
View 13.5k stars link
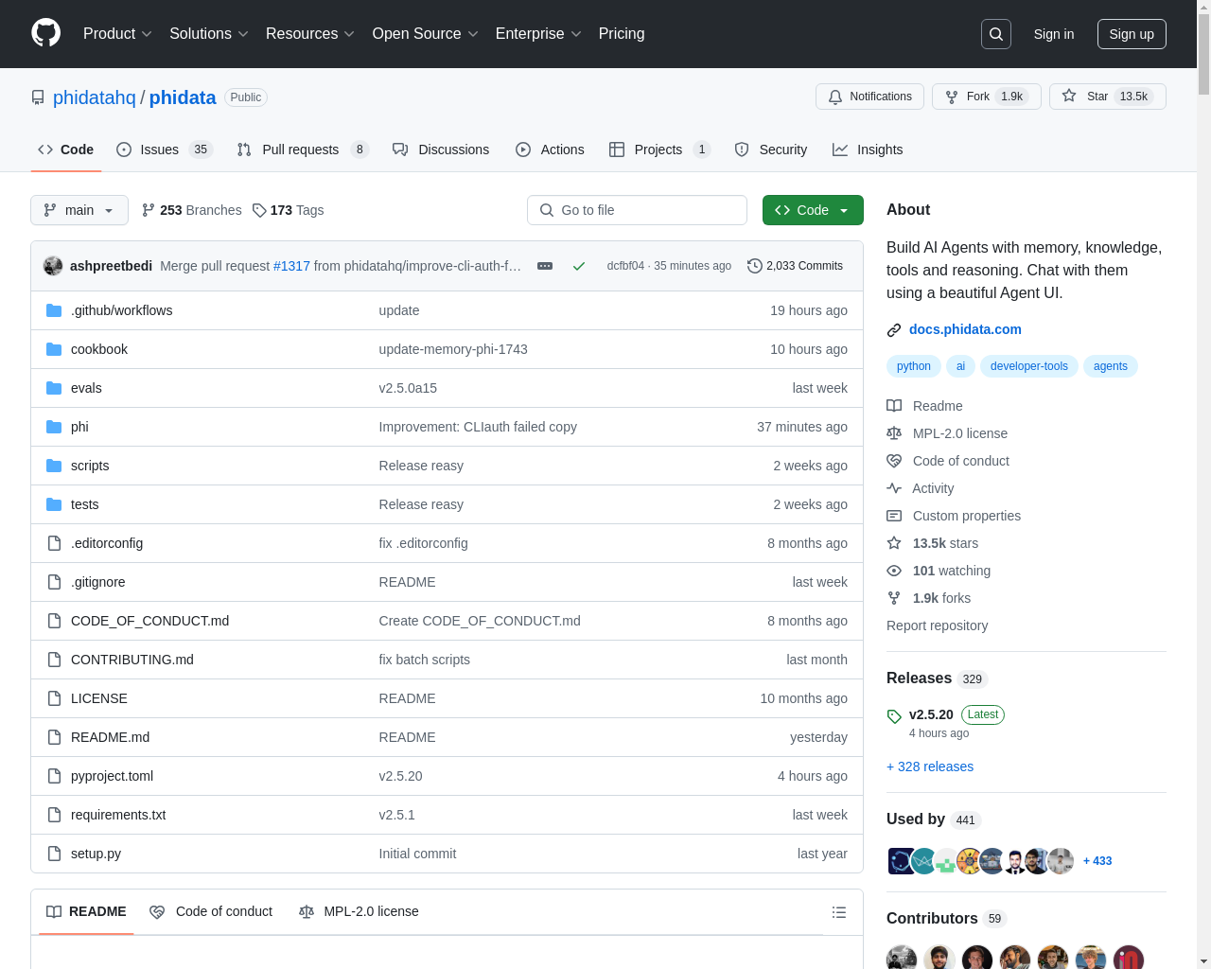(933, 543)
